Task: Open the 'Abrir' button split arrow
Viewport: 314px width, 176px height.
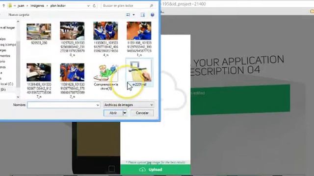Action: 125,113
